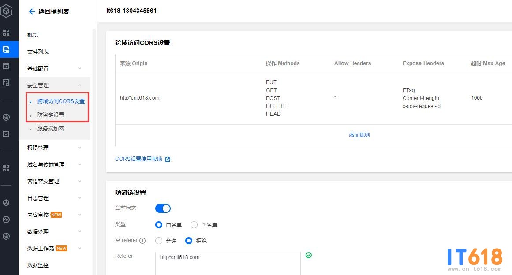Choose 允许 for empty referer
The width and height of the screenshot is (512, 275).
(159, 241)
